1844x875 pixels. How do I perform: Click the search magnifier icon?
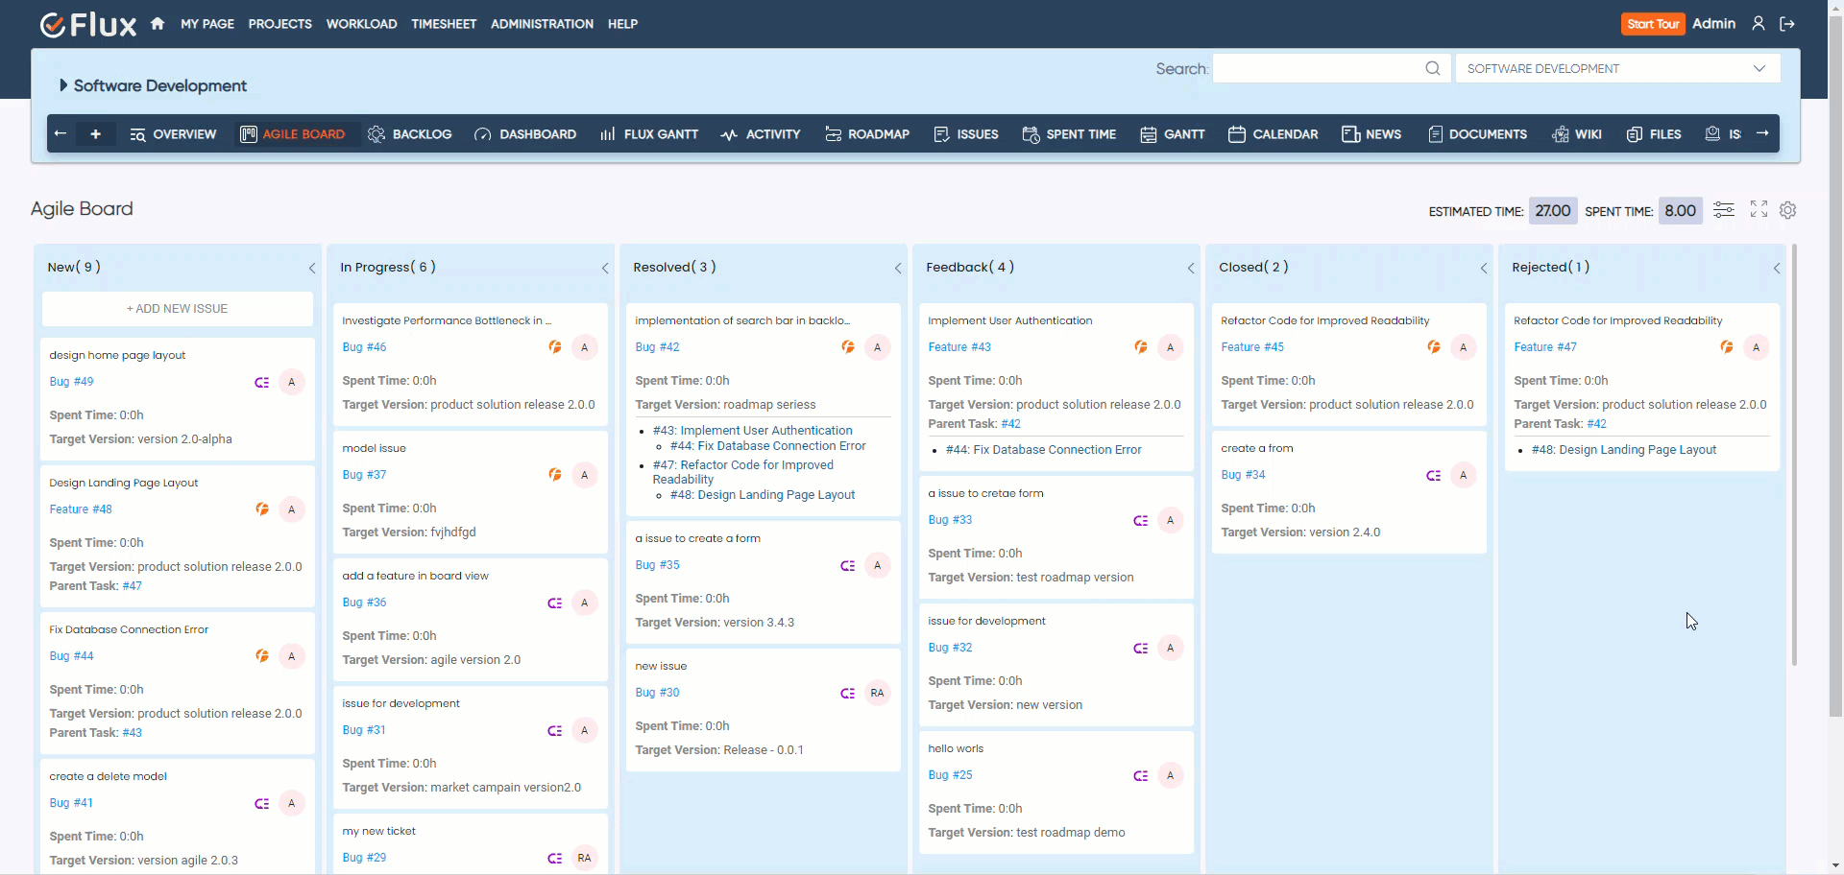coord(1432,68)
